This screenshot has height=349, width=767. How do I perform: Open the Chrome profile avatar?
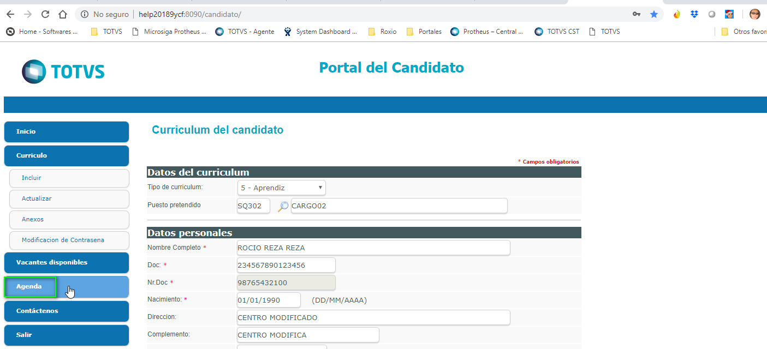(x=755, y=14)
